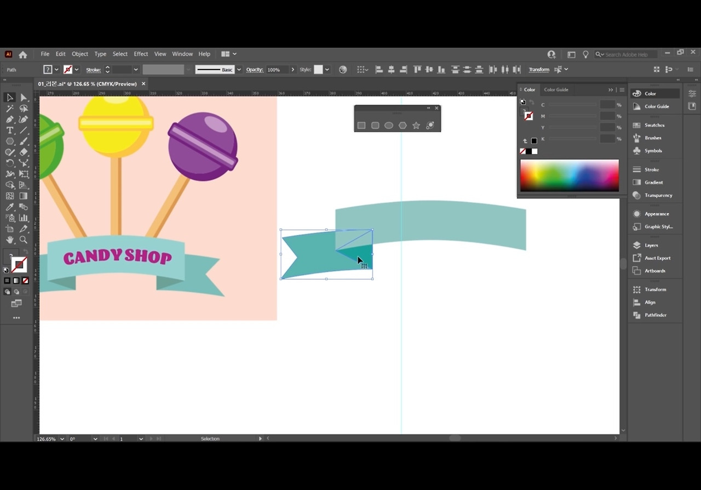The image size is (701, 490).
Task: Open Edit Toolbar three-dots button
Action: (16, 318)
